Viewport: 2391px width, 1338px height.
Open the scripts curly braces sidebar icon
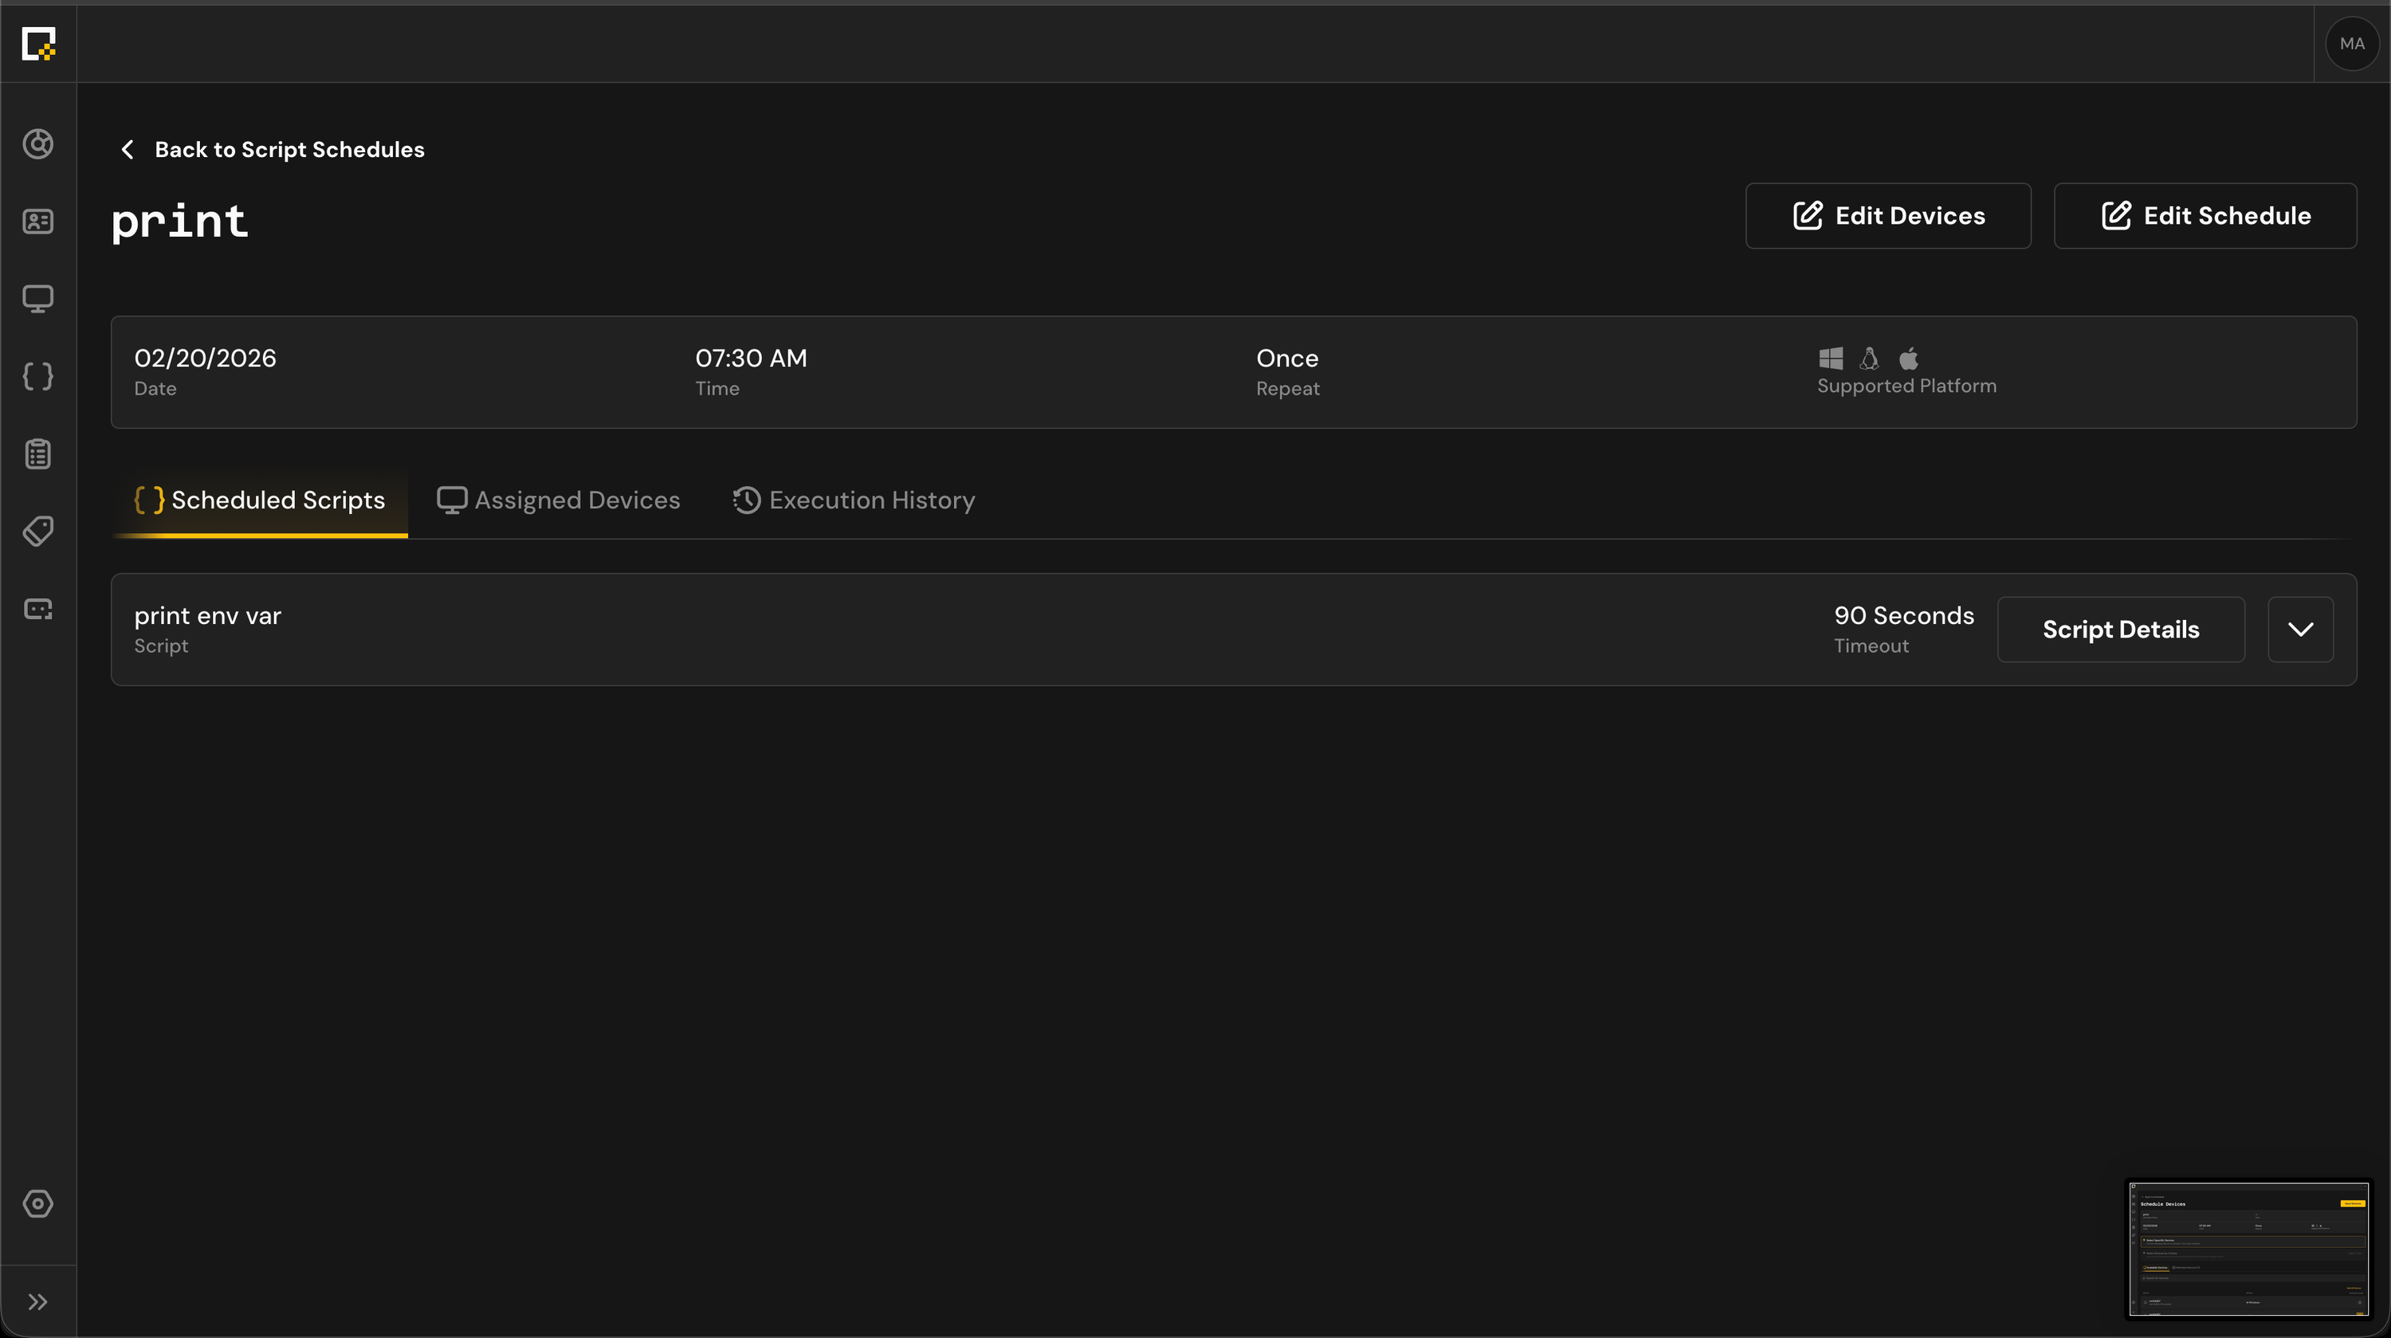point(38,376)
